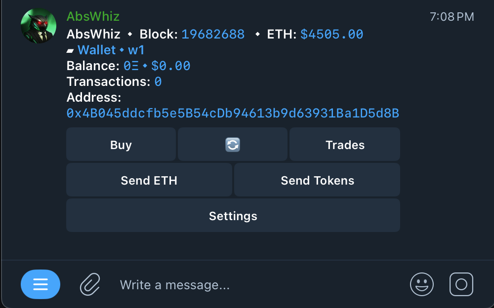Open the AbsWhiz profile avatar
Viewport: 494px width, 308px height.
click(39, 26)
